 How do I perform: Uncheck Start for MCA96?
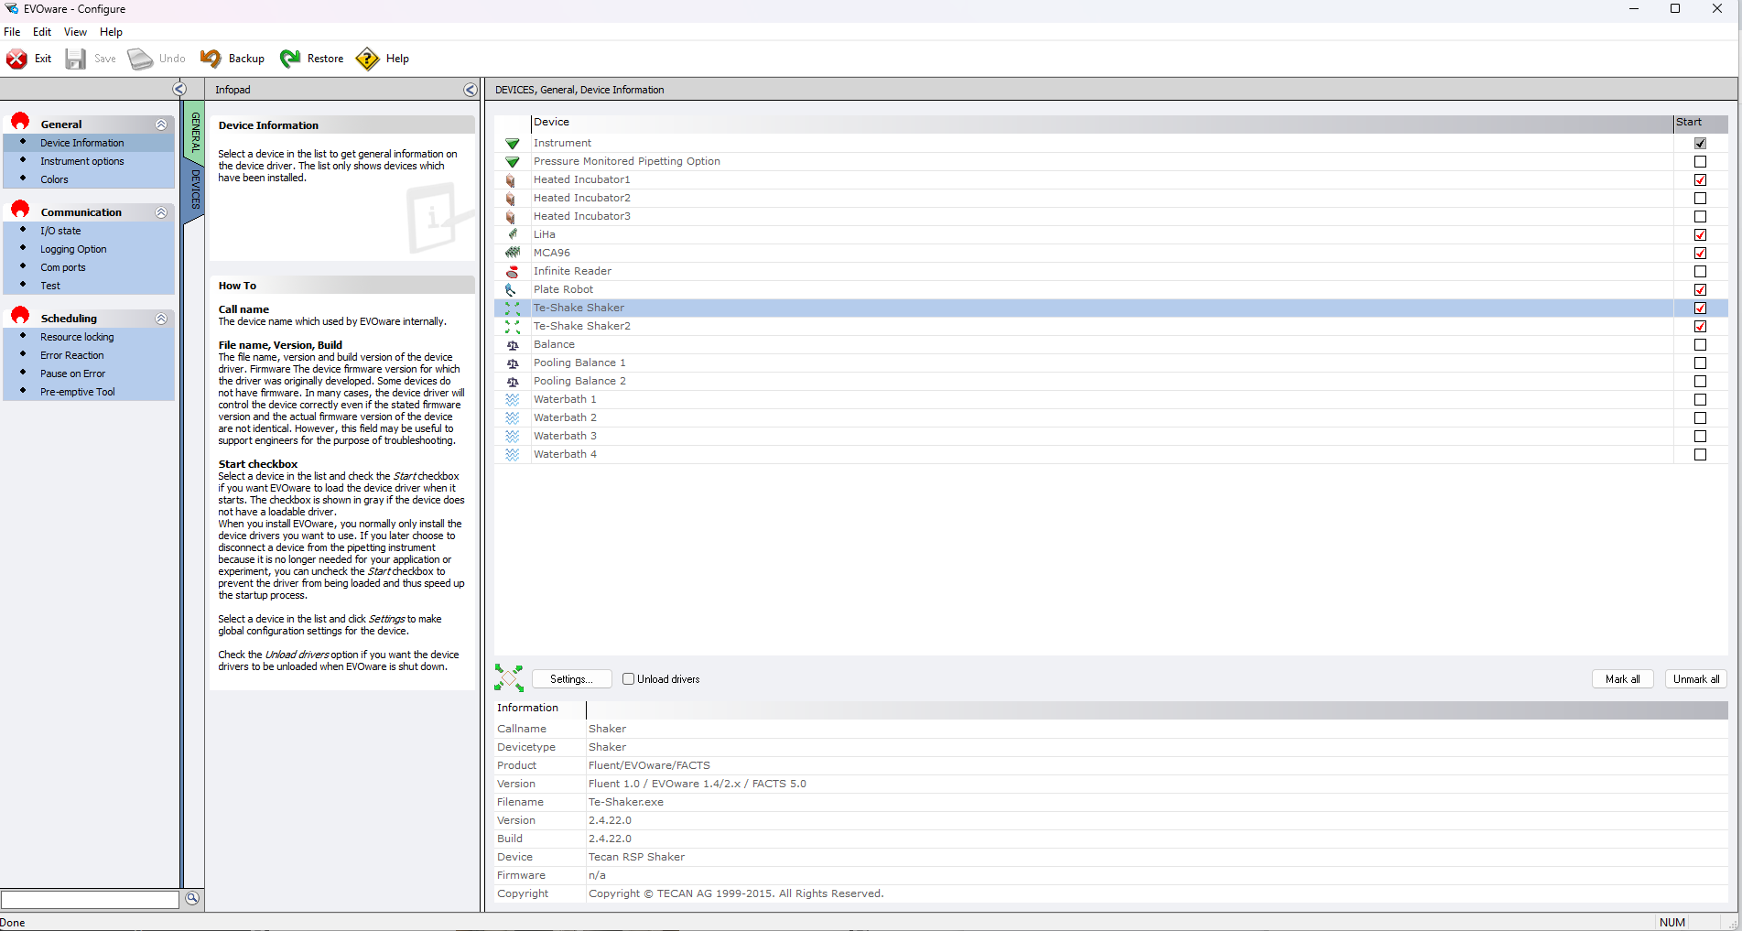coord(1700,253)
